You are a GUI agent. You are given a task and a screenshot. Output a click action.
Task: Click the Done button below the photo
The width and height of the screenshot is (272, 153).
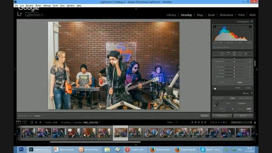pos(205,116)
